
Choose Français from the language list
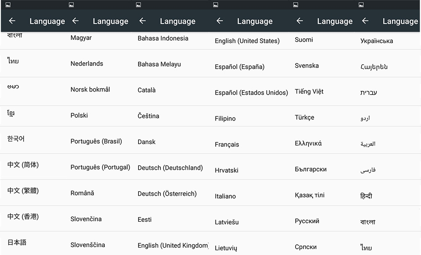click(x=226, y=145)
